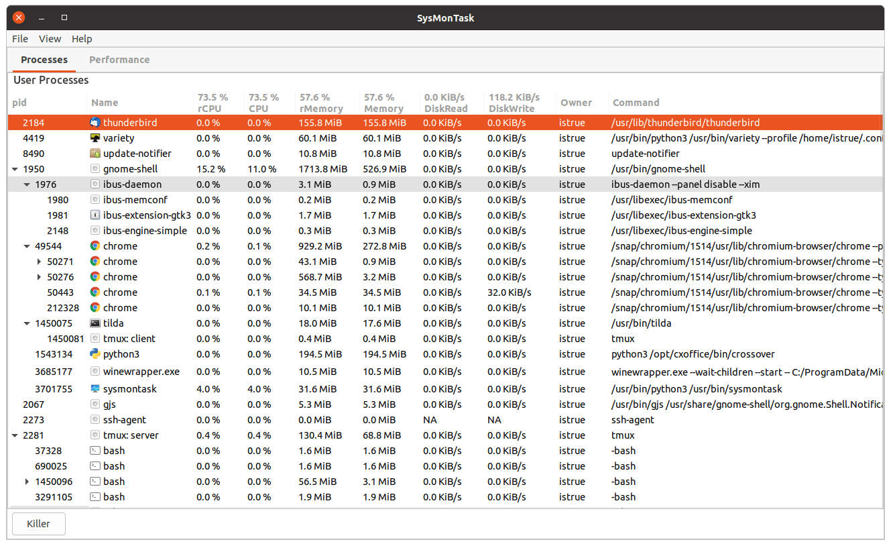Click the thunderbird process icon
This screenshot has width=891, height=546.
point(95,123)
